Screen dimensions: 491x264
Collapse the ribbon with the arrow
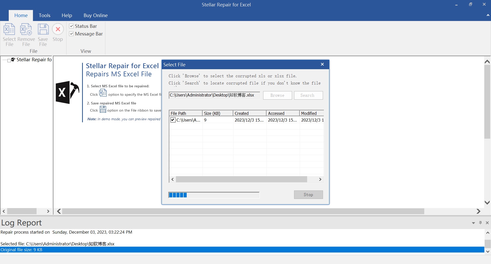click(488, 15)
